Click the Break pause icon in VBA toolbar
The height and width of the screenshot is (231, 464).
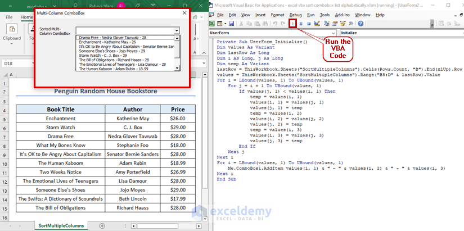click(301, 24)
